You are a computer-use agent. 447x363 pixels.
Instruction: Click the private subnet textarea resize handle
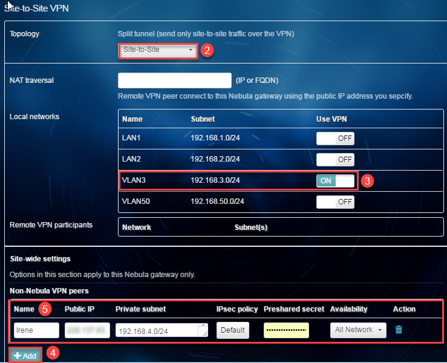(205, 334)
